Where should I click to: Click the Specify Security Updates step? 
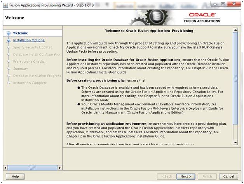tap(33, 47)
